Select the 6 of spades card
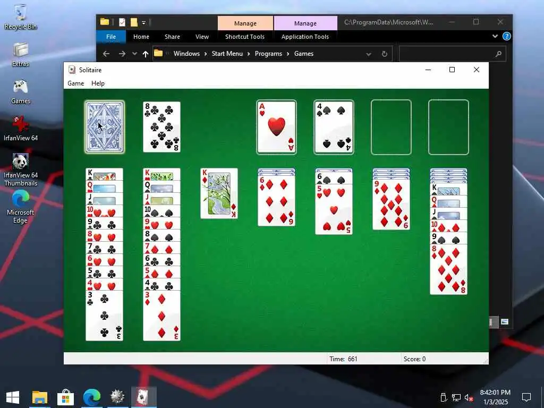 click(334, 178)
